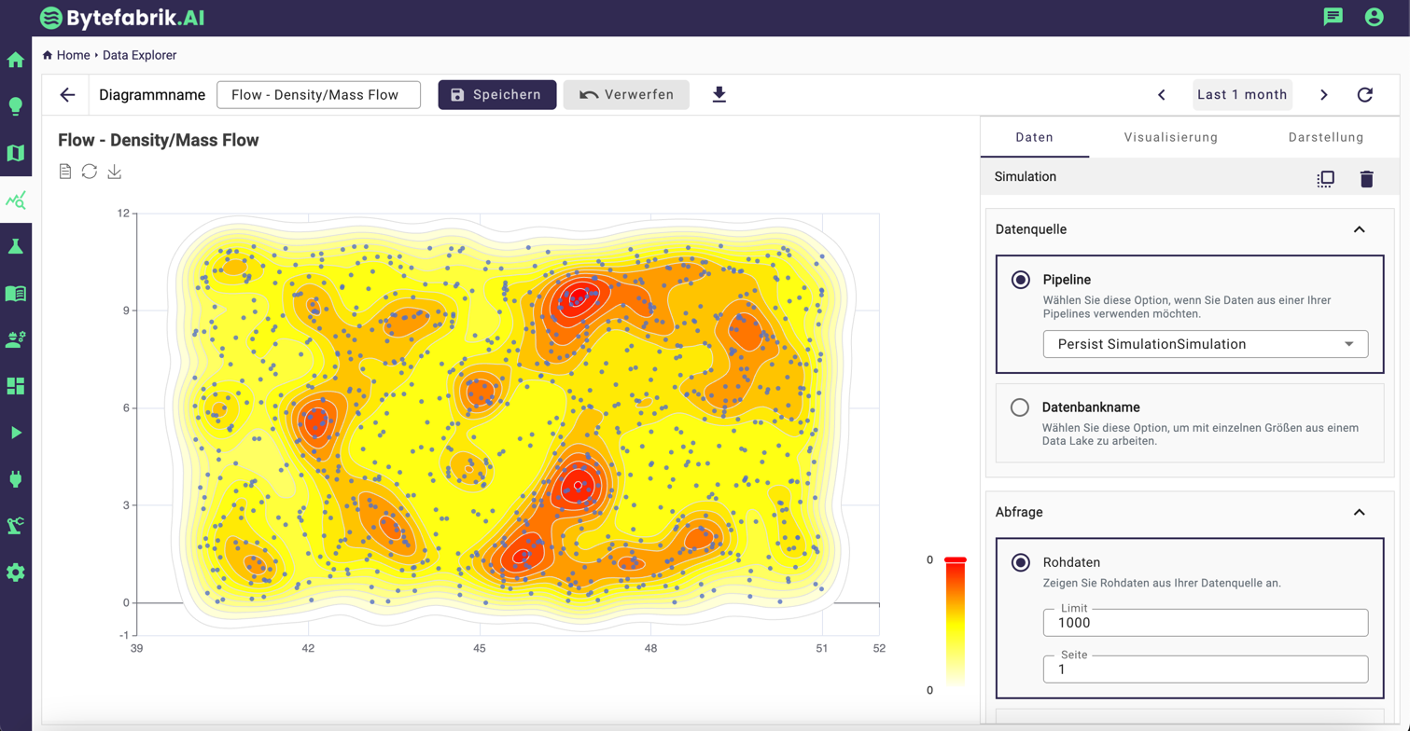Open the notifications chat icon at top
This screenshot has height=731, width=1410.
click(x=1333, y=17)
